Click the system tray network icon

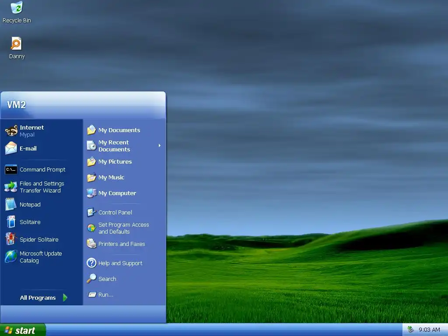coord(410,329)
